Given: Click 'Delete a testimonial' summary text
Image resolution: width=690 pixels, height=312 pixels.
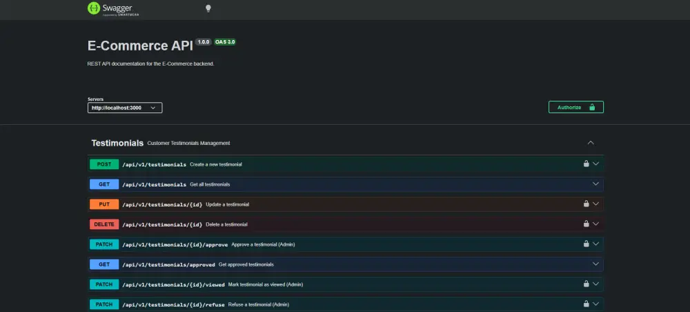Looking at the screenshot, I should (x=226, y=224).
